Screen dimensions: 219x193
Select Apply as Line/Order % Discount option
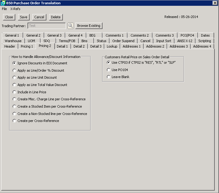(x=14, y=70)
